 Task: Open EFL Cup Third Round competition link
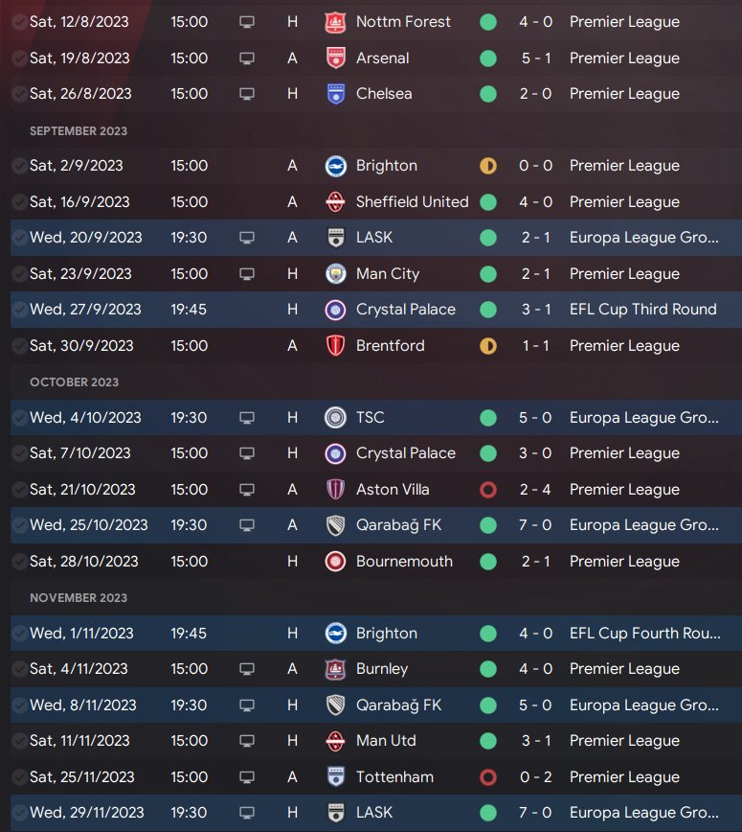coord(642,310)
